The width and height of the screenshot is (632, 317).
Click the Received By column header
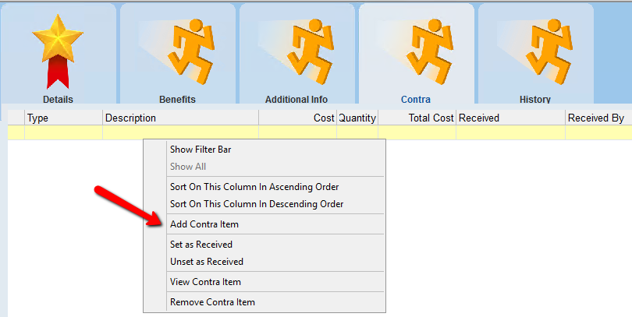click(598, 118)
